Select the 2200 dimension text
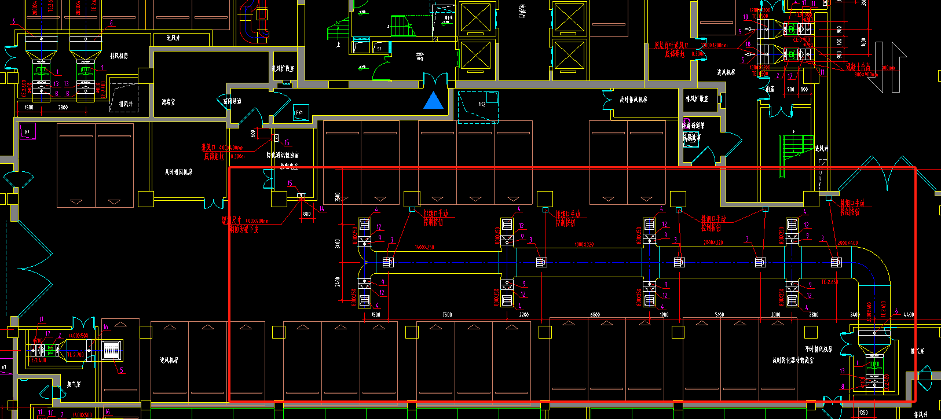941x419 pixels. (x=523, y=315)
